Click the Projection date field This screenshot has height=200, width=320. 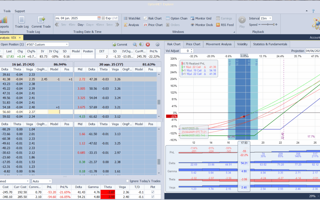(313, 51)
